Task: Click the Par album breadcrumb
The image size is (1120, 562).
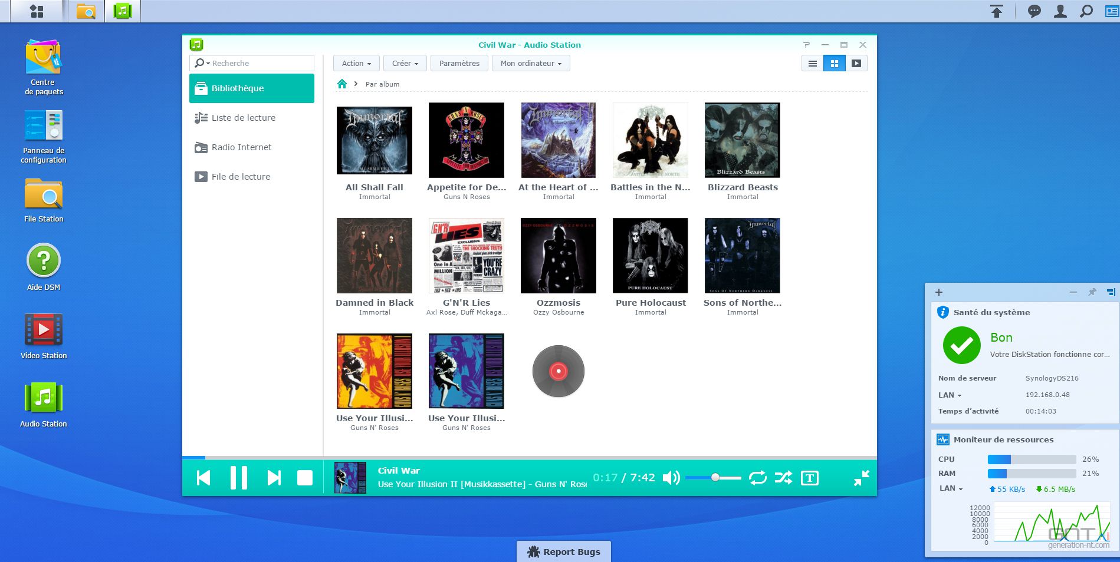Action: click(382, 84)
